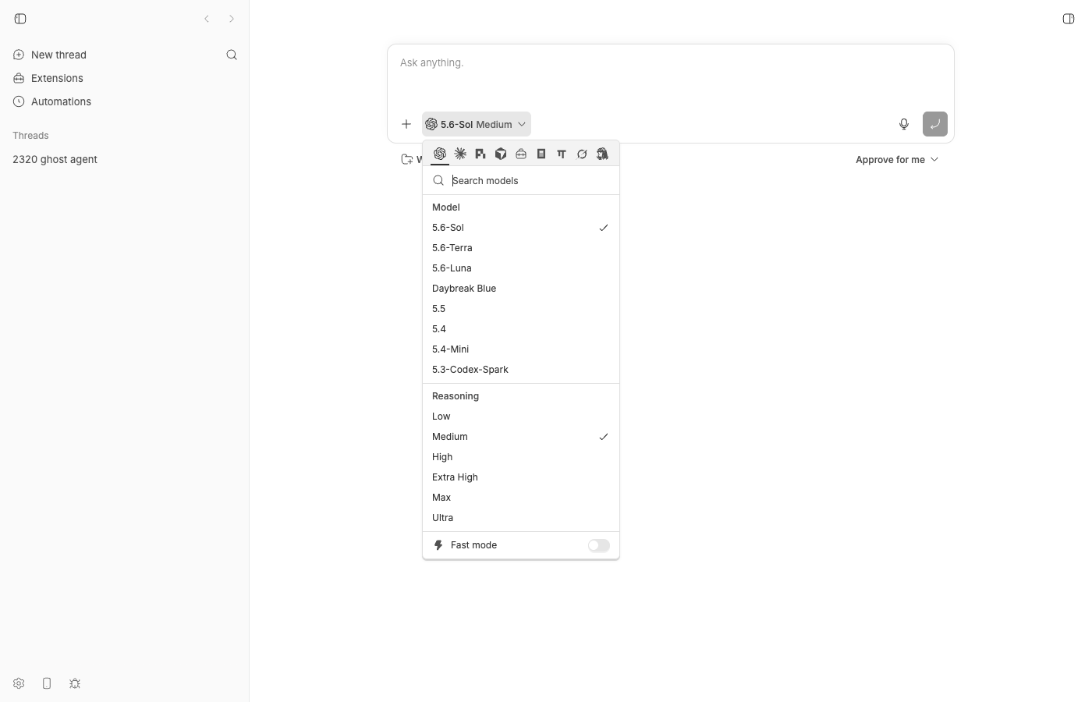Switch to the cube-logo provider tab
1092x702 pixels.
pos(501,154)
